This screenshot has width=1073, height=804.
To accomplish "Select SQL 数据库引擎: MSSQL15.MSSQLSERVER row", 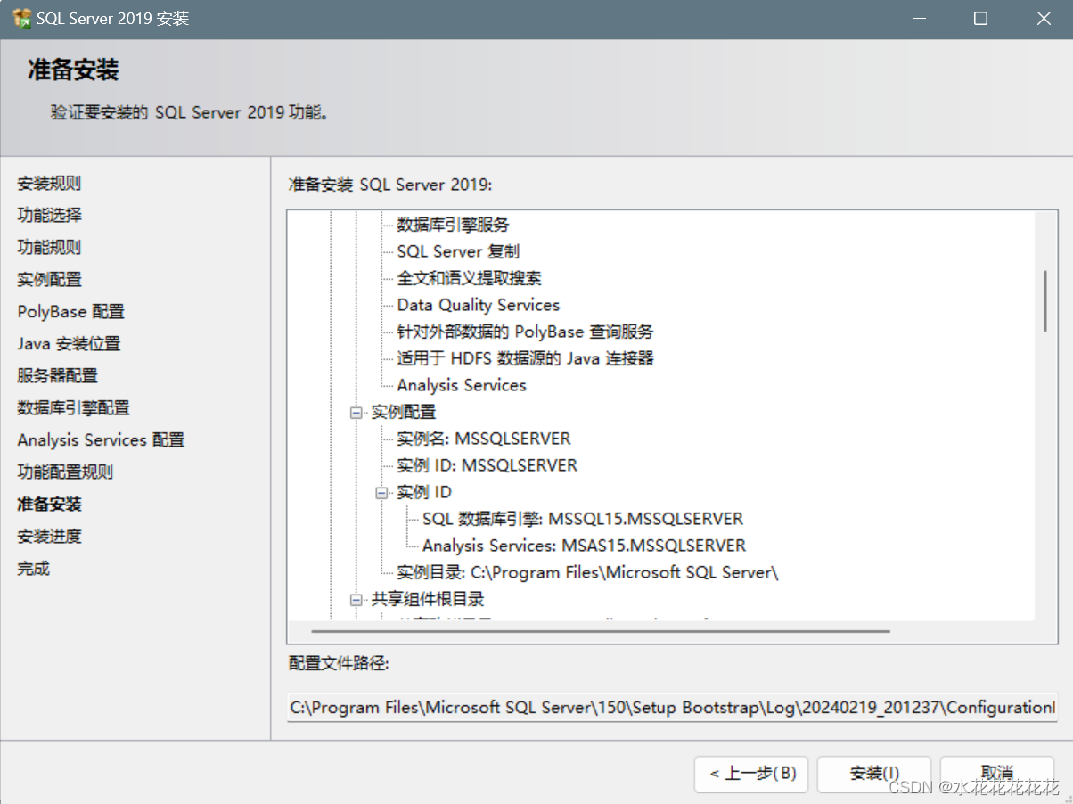I will (583, 519).
